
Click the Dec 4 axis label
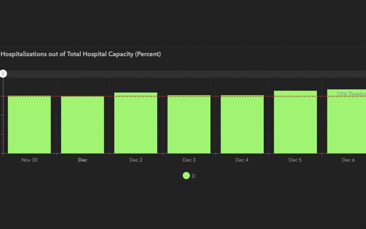coord(242,160)
